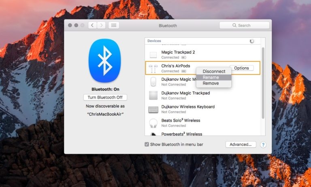Click the Bluetooth: On status label
Viewport: 311px width, 187px height.
click(105, 89)
